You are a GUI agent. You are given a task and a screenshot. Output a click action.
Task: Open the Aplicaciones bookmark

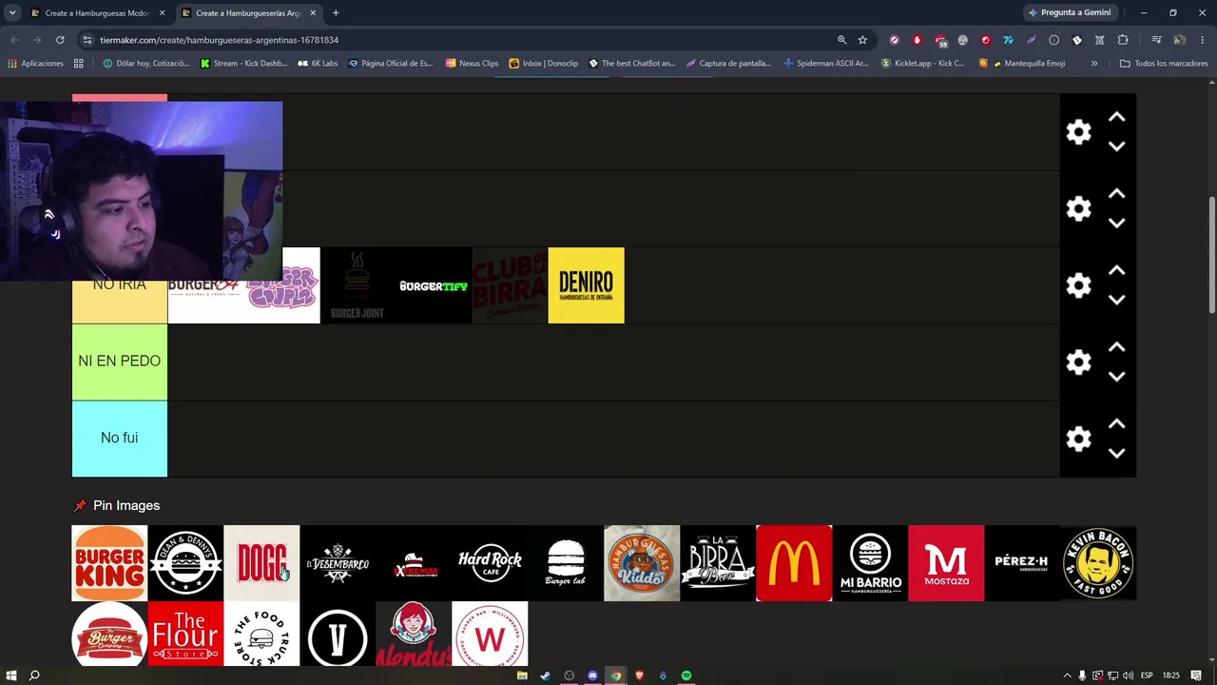(x=35, y=64)
